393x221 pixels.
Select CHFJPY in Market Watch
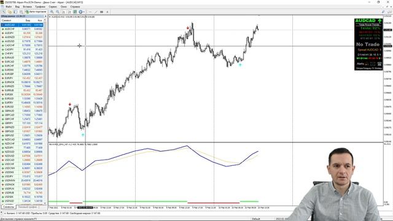[22, 53]
